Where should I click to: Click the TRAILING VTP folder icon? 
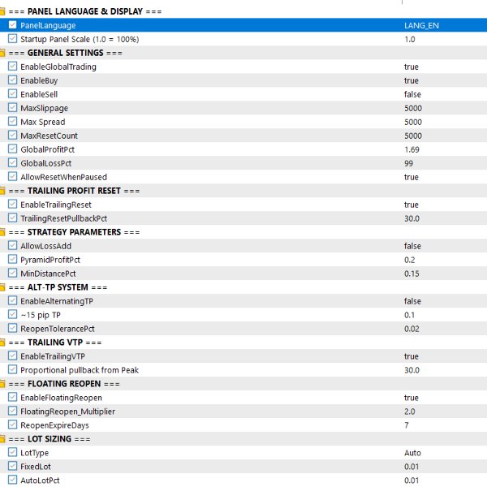point(2,343)
